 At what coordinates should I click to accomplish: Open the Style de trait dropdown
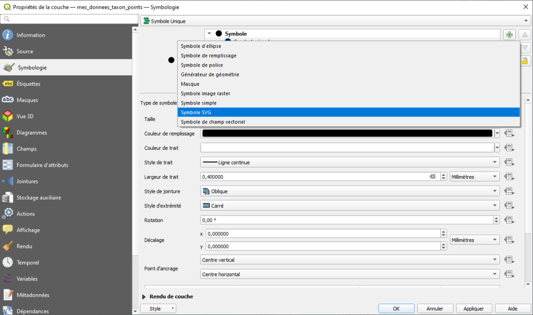tap(348, 162)
